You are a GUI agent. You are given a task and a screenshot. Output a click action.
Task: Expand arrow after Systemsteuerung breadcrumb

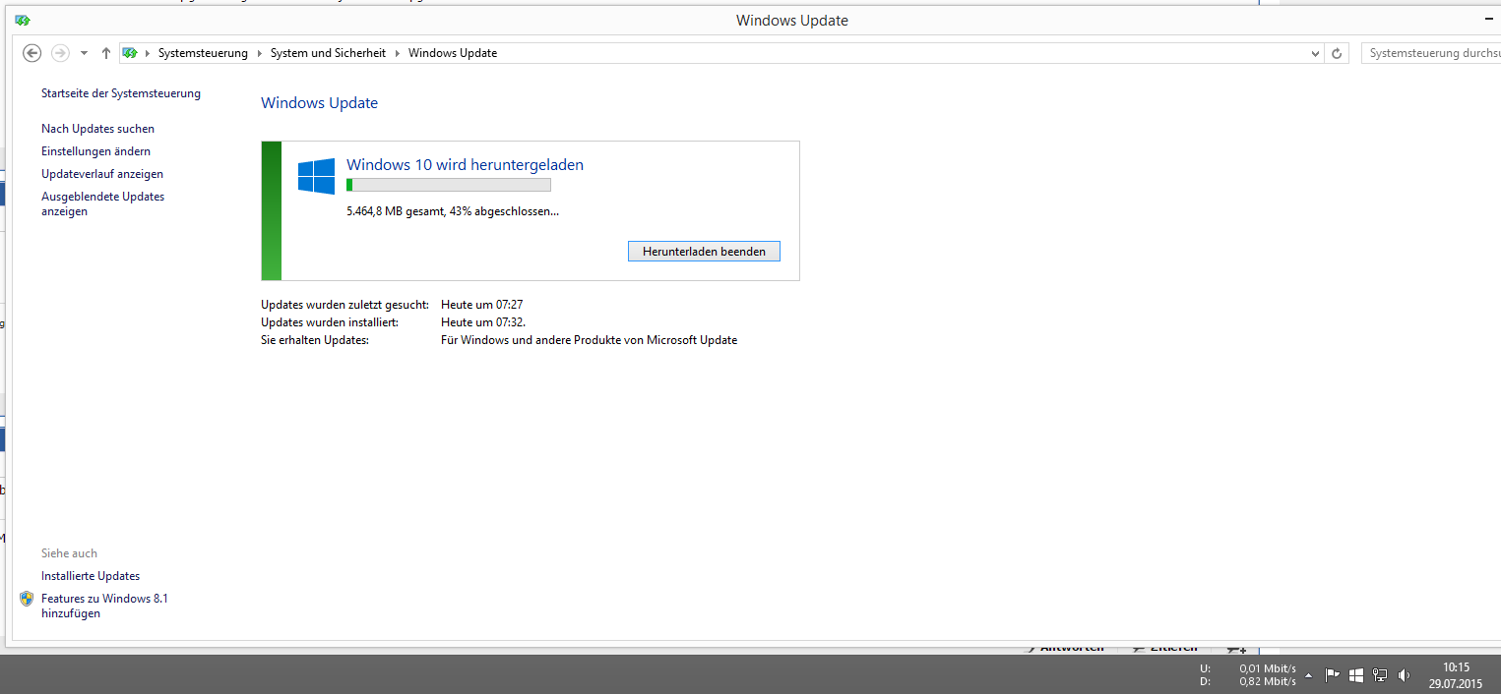[260, 53]
